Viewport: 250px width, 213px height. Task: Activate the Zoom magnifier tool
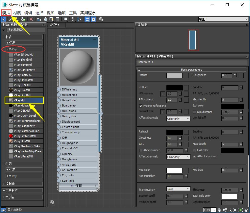point(225,210)
